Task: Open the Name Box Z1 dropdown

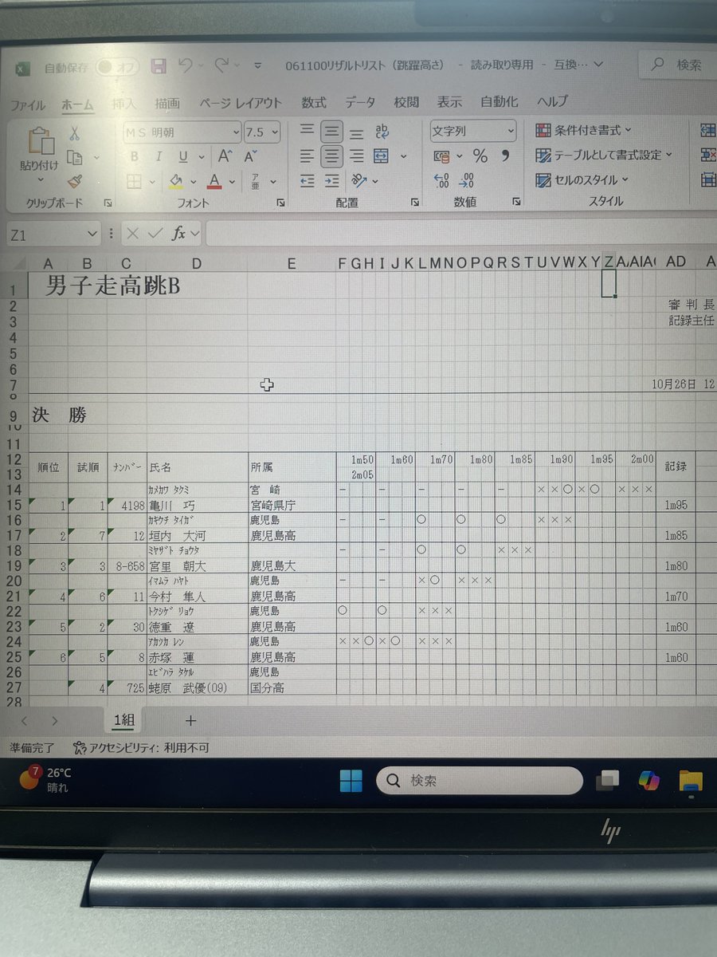Action: [92, 234]
